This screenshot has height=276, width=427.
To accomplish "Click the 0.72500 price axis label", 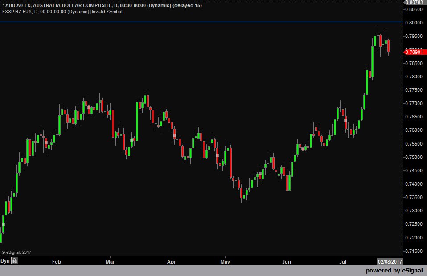I will (414, 224).
